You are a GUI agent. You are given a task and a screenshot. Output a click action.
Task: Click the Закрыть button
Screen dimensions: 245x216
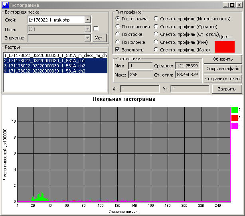point(227,89)
